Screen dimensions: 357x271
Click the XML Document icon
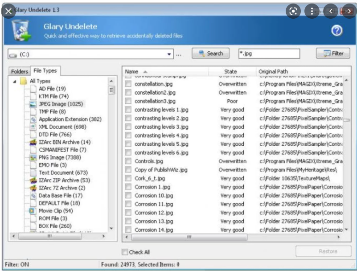click(33, 127)
